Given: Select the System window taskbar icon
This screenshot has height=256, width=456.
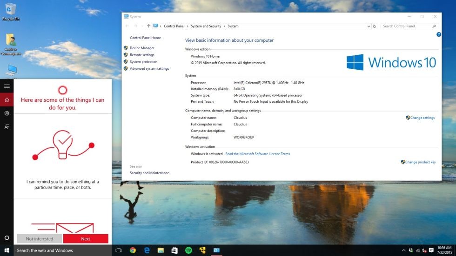Looking at the screenshot, I should coord(216,250).
